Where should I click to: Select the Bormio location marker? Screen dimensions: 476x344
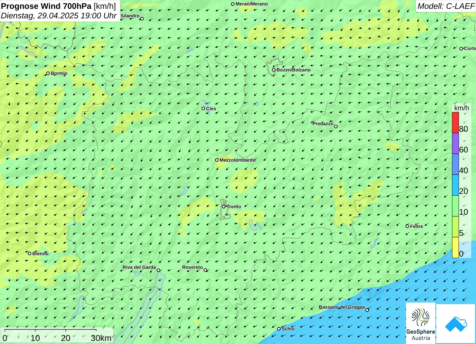(x=48, y=73)
